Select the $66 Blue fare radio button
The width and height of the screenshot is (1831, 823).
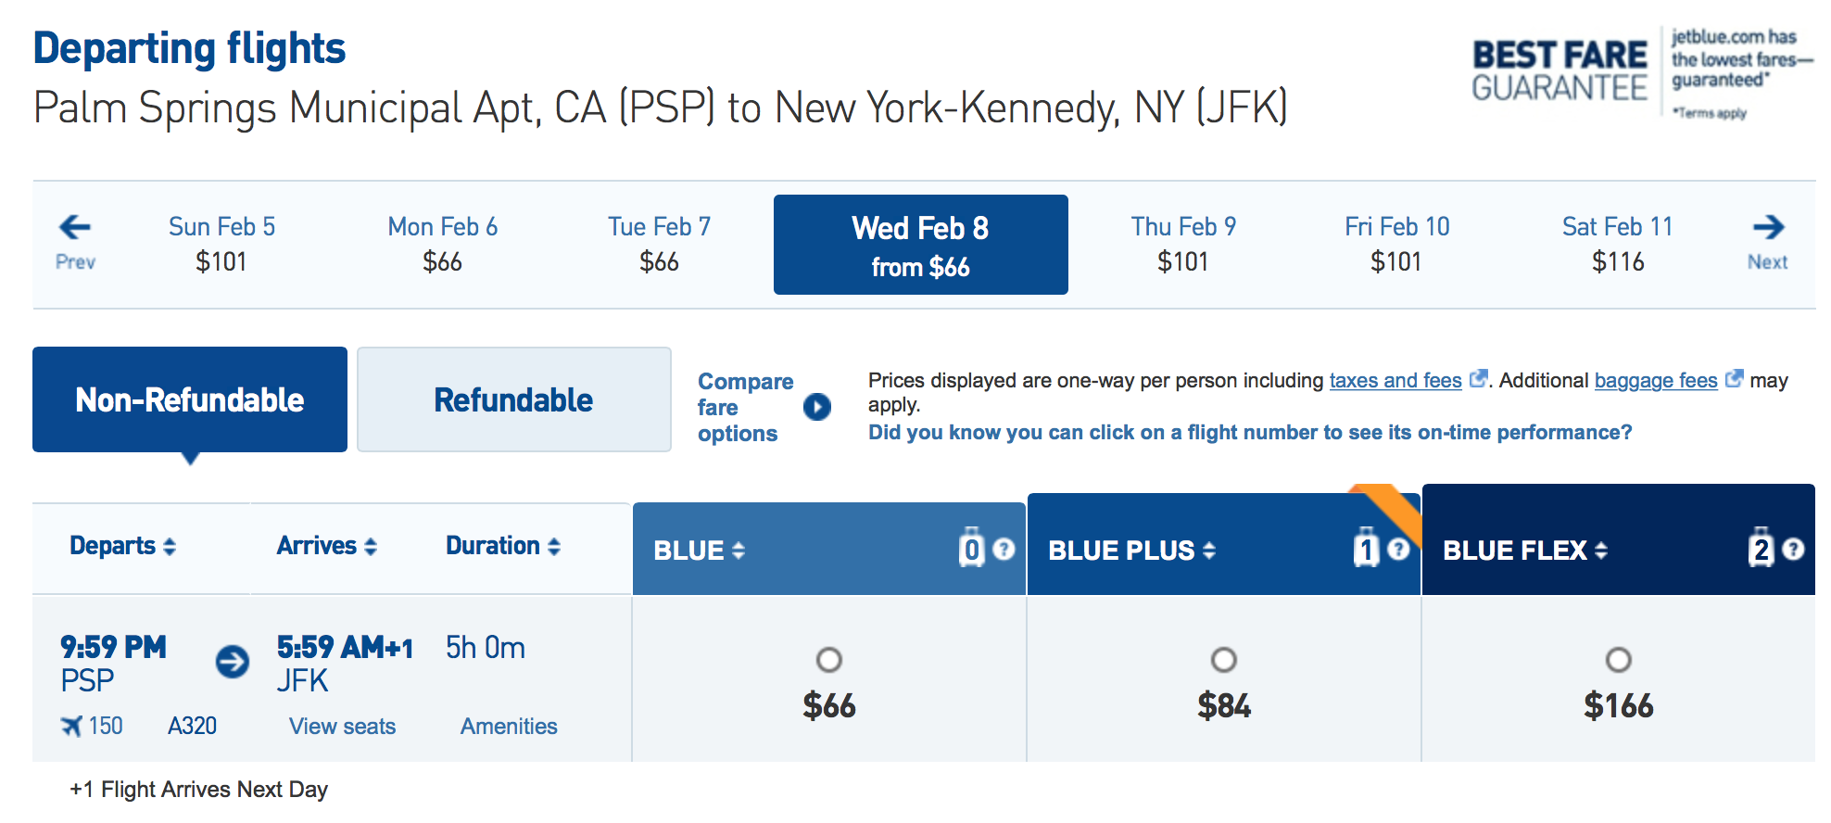[x=828, y=661]
